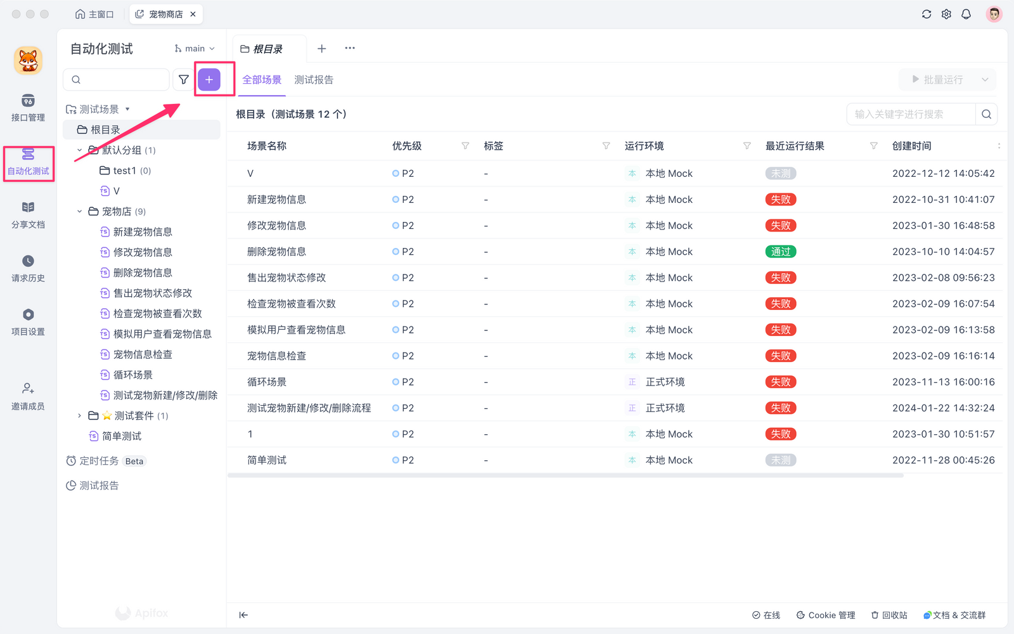Viewport: 1014px width, 634px height.
Task: Collapse the 宠物店 folder in the tree
Action: coord(79,211)
